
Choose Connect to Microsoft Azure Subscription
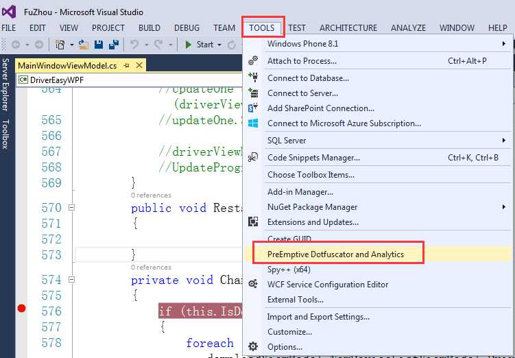point(378,123)
